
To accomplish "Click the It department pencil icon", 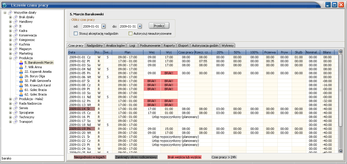I will [16, 26].
